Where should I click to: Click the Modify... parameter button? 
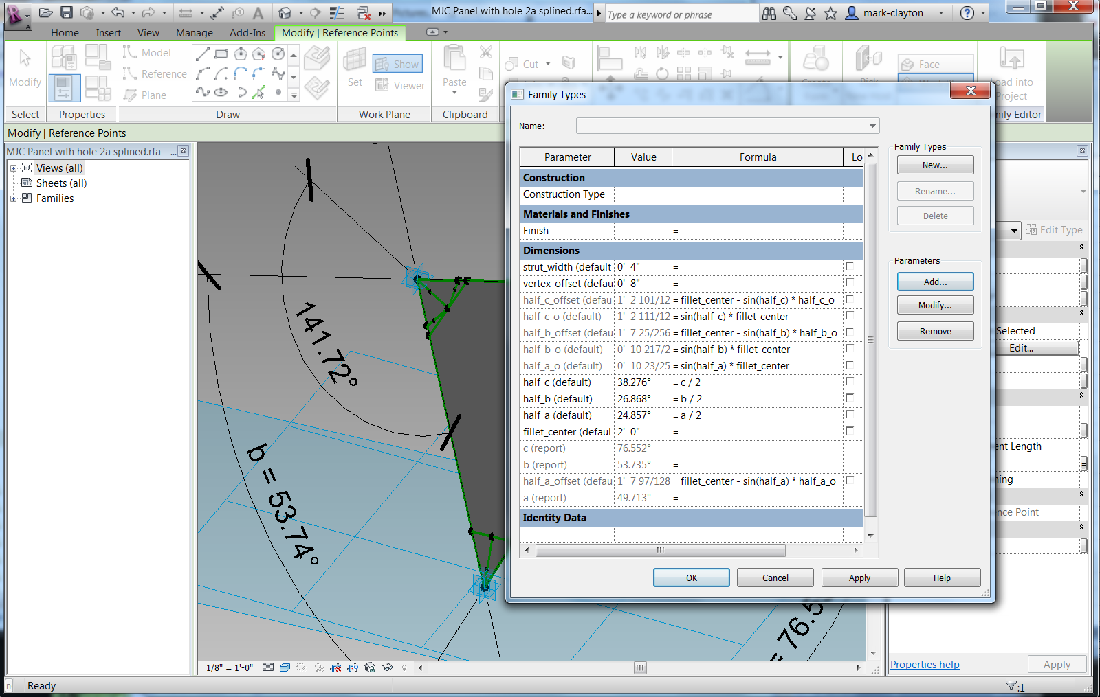point(935,305)
